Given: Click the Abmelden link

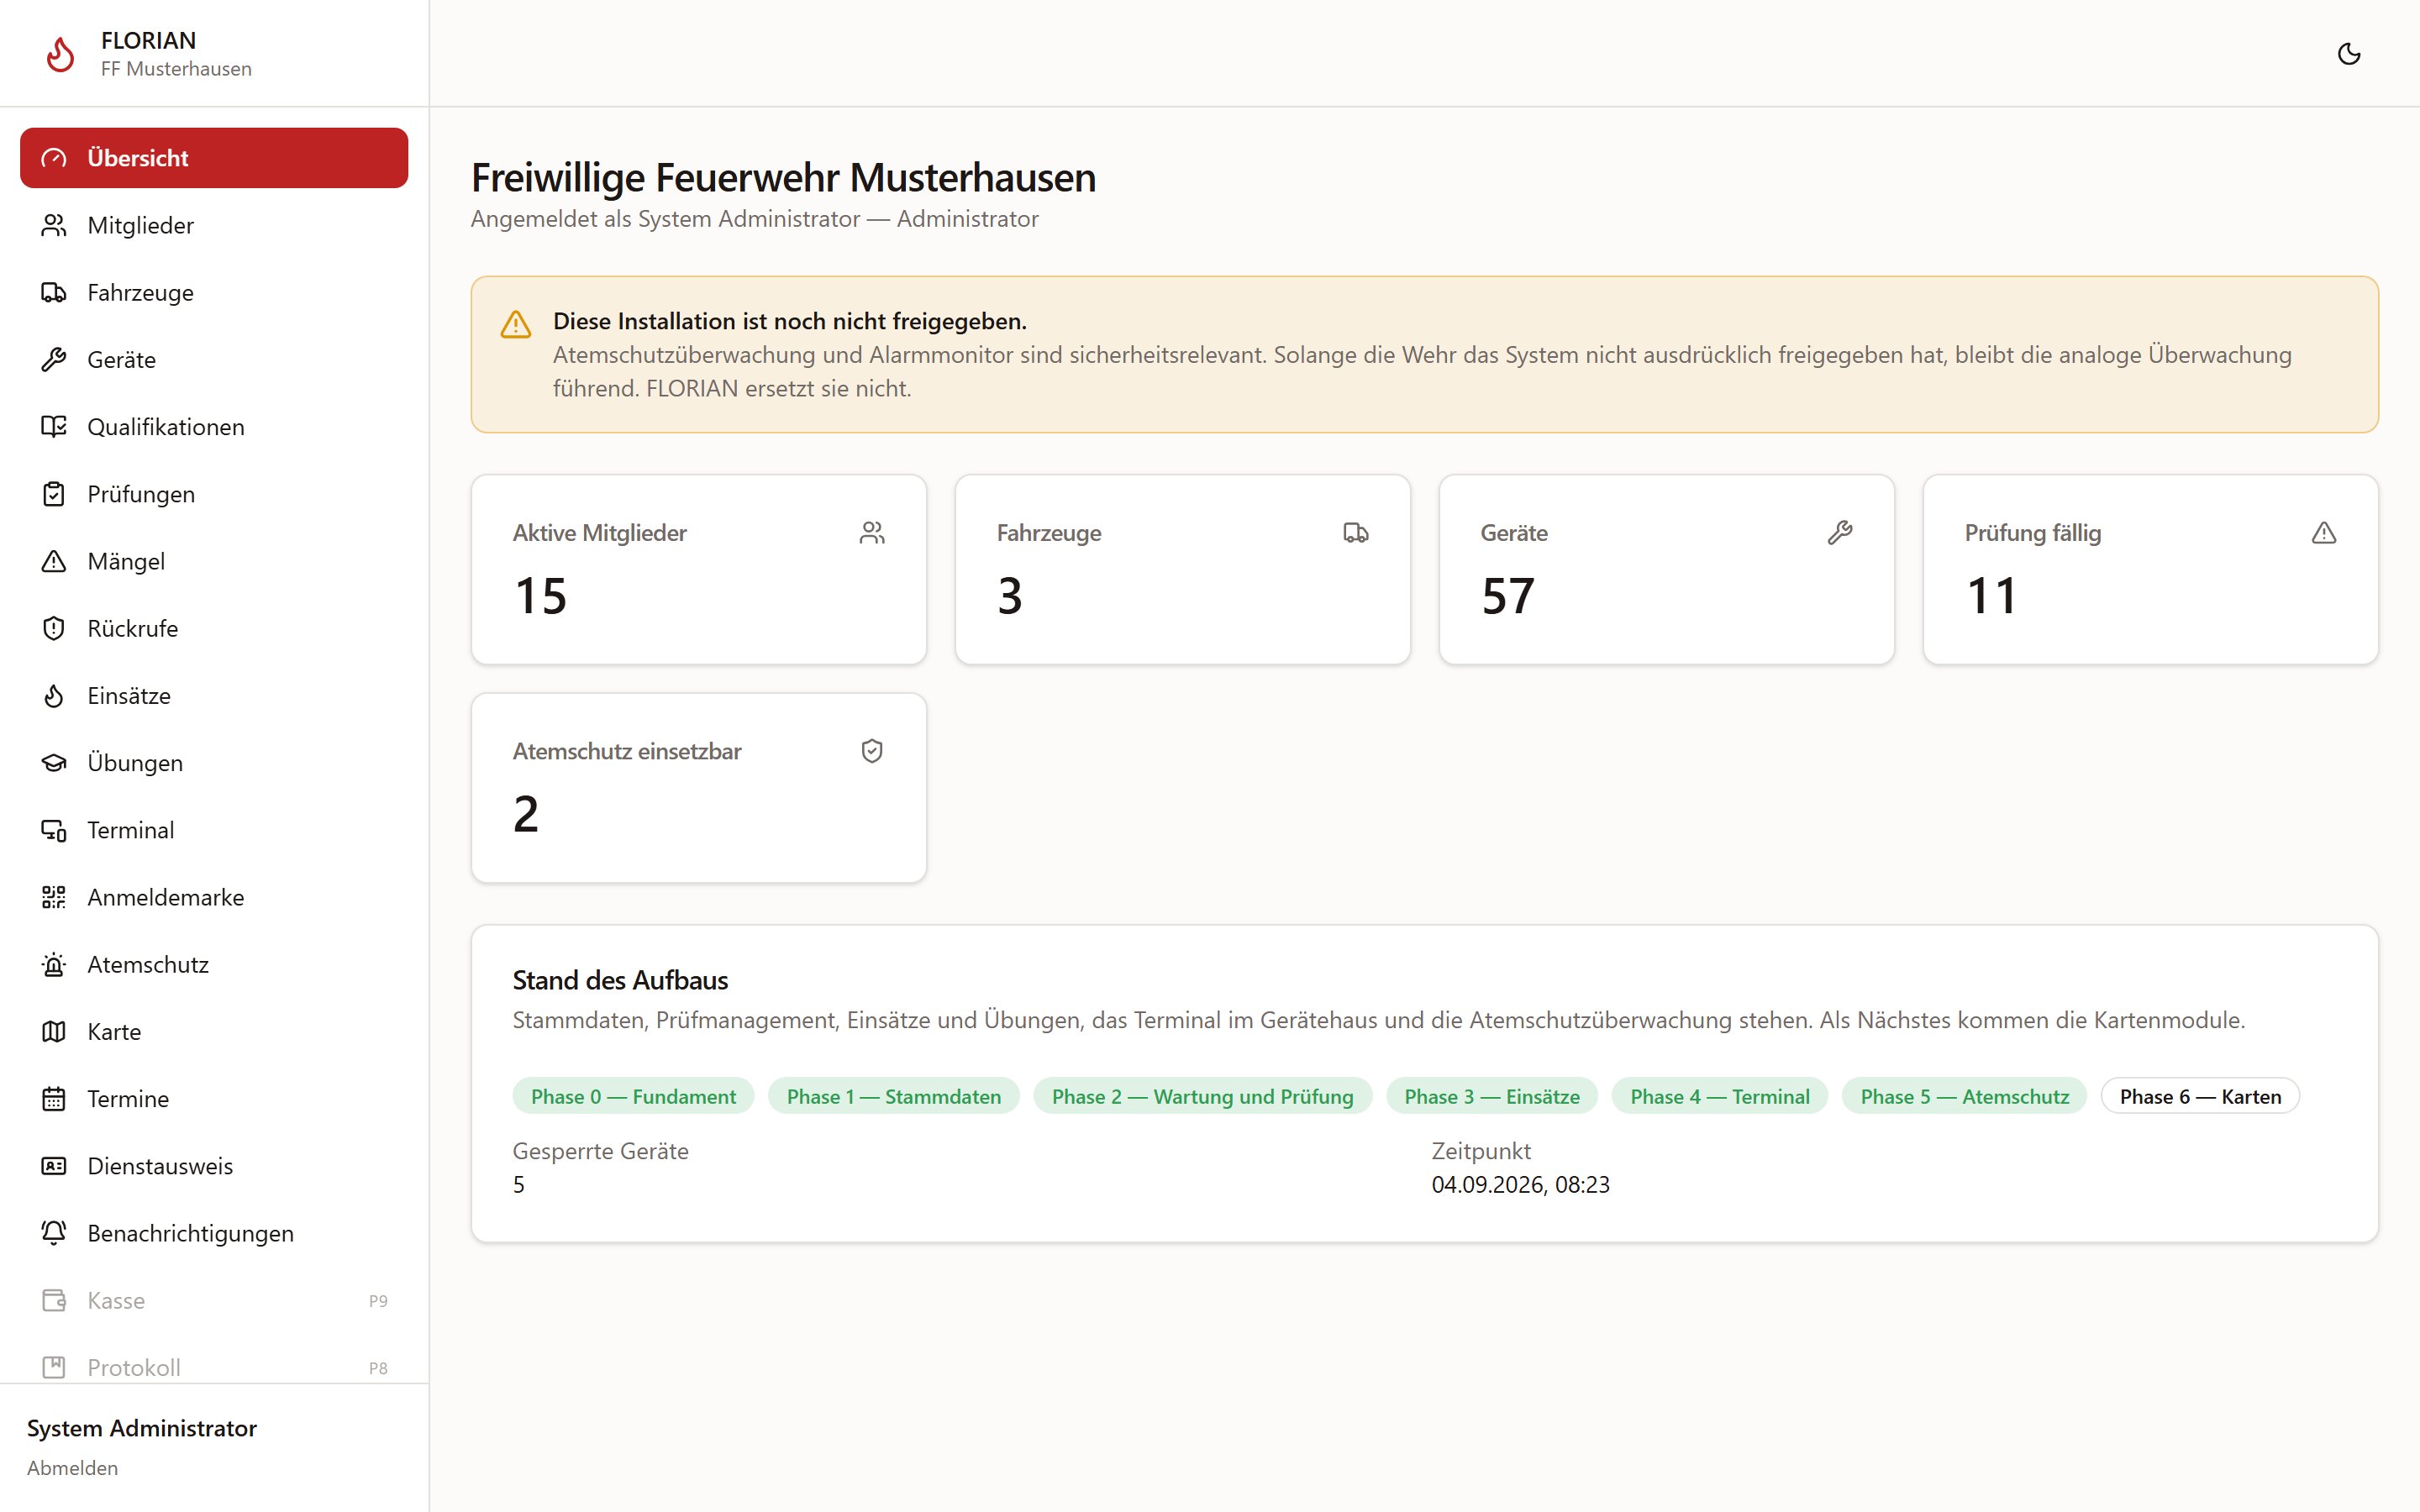Looking at the screenshot, I should [x=72, y=1467].
